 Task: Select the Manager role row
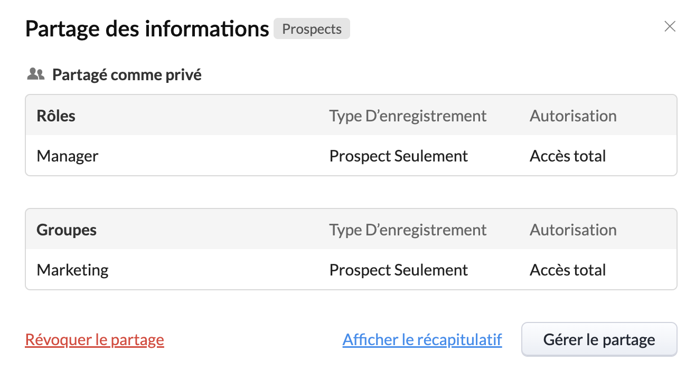[67, 156]
